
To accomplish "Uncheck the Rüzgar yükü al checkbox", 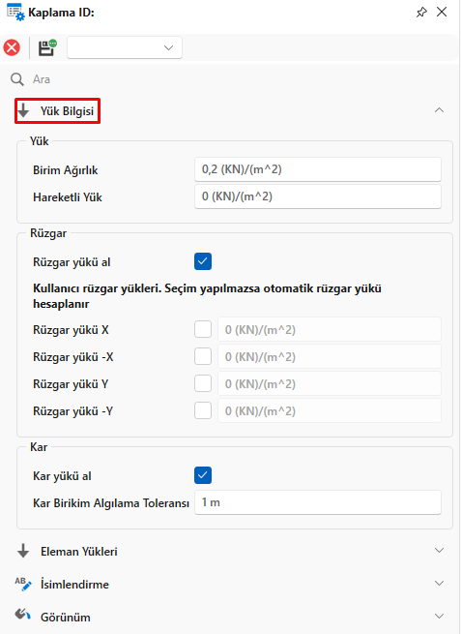I will 203,261.
